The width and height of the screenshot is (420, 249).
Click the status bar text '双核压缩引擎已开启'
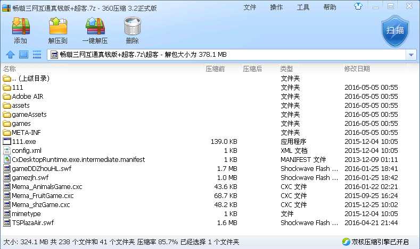[380, 242]
